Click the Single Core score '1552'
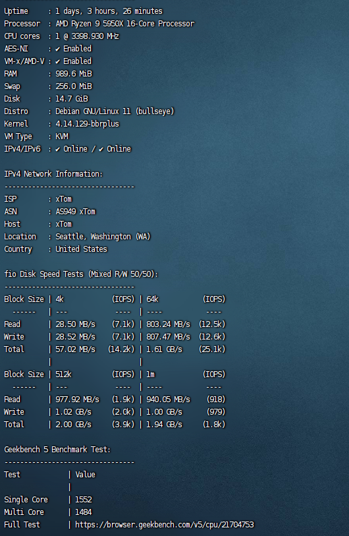Screen dimensions: 349x536 pyautogui.click(x=84, y=500)
